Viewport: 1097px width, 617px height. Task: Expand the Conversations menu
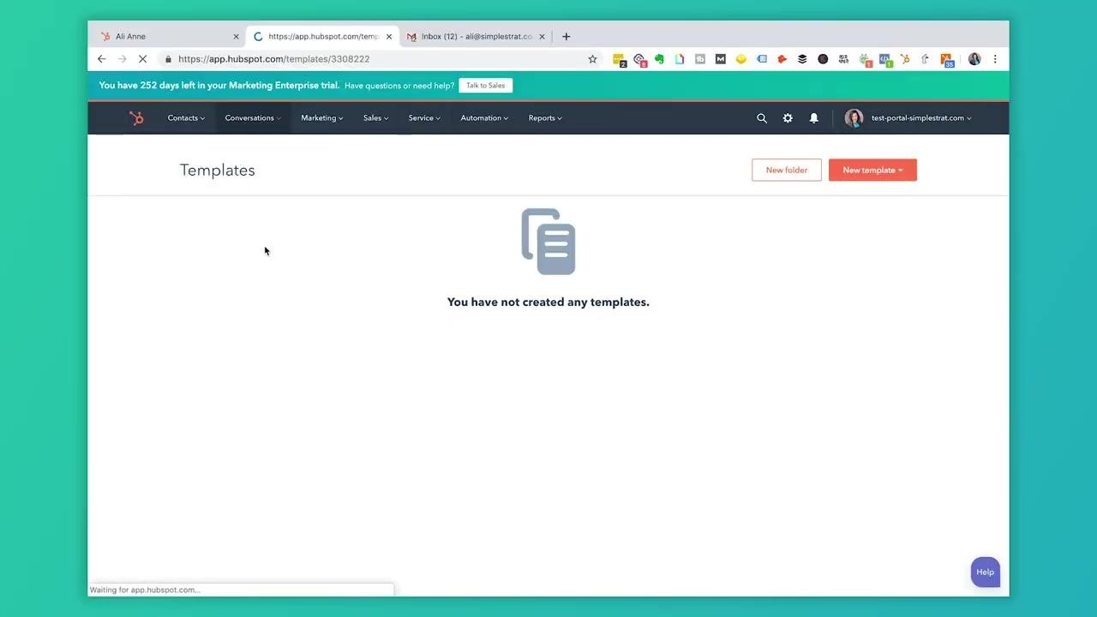[253, 118]
